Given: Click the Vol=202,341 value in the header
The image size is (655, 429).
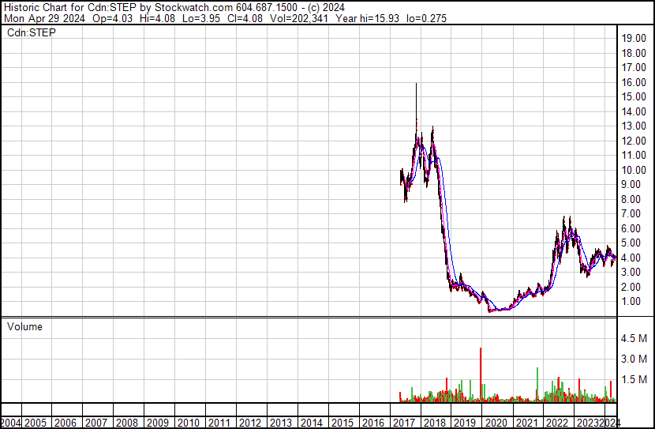Looking at the screenshot, I should tap(273, 18).
